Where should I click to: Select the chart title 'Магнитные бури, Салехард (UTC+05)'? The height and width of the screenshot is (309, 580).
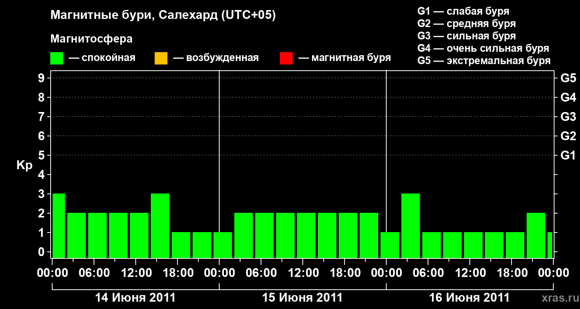coord(163,15)
